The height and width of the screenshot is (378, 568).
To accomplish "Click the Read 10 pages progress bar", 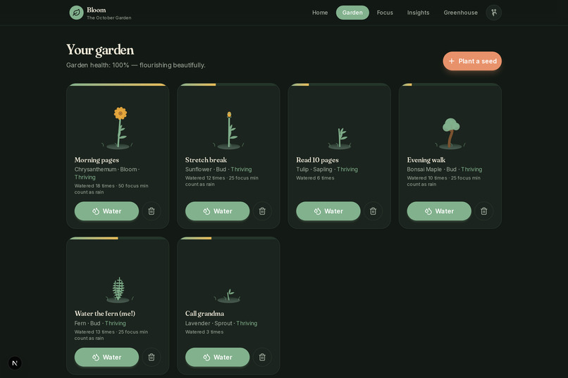I will (x=340, y=85).
